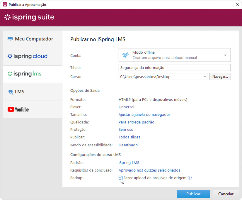Click into the Título text field

coord(175,67)
